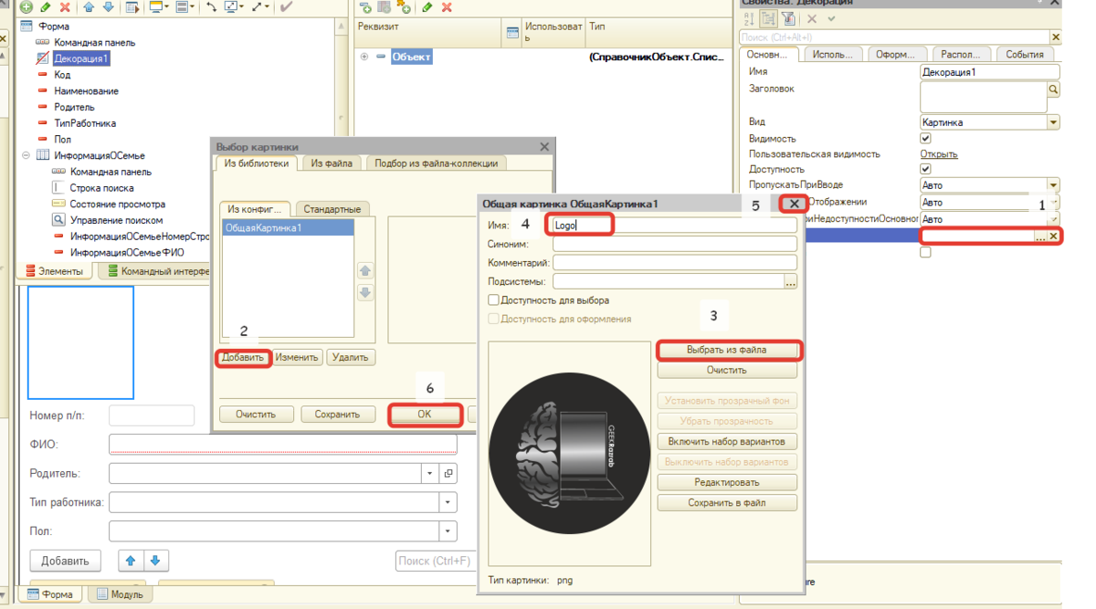Toggle the Видимость checkbox

tap(925, 139)
